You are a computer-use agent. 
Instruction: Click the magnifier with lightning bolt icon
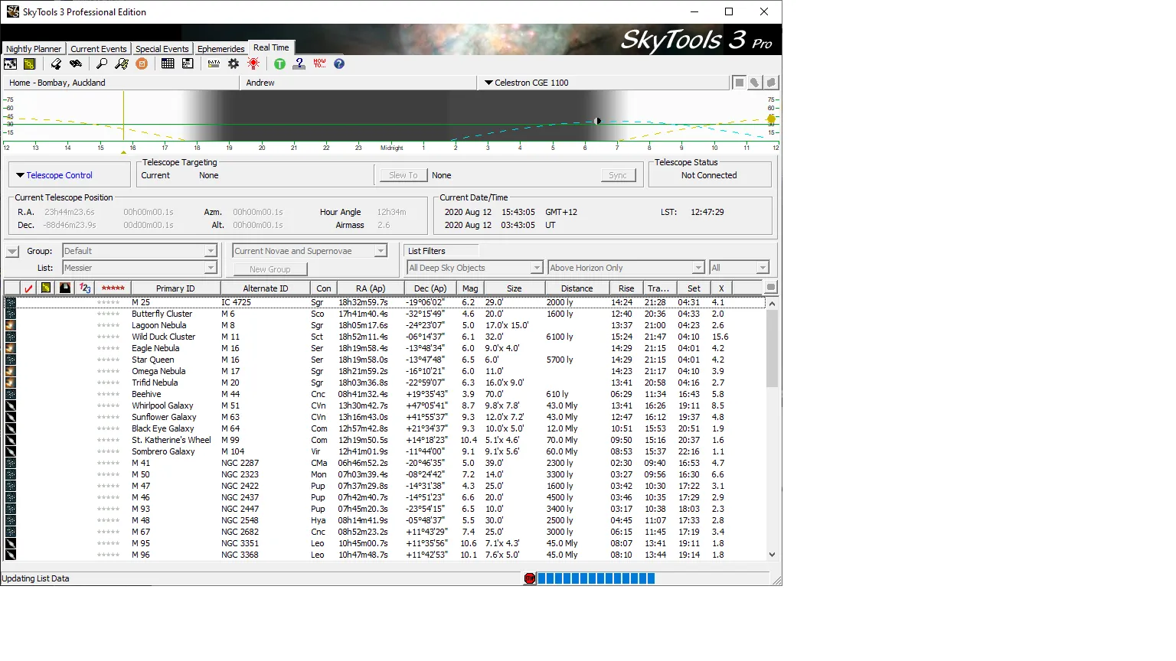[121, 64]
